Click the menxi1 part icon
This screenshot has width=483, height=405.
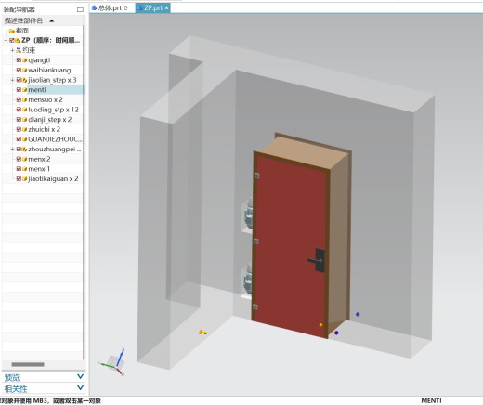click(24, 169)
